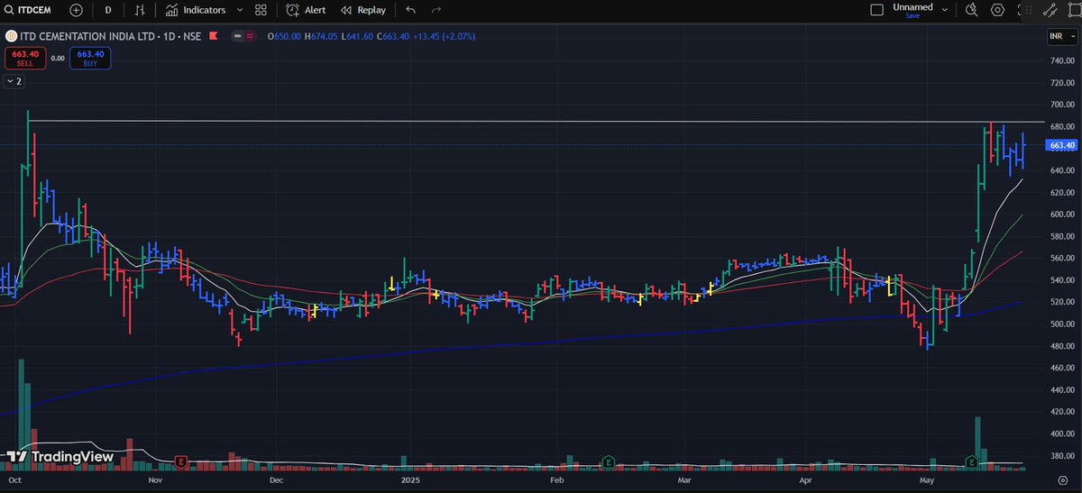Expand the manage layouts chevron
The width and height of the screenshot is (1082, 493).
pyautogui.click(x=945, y=10)
